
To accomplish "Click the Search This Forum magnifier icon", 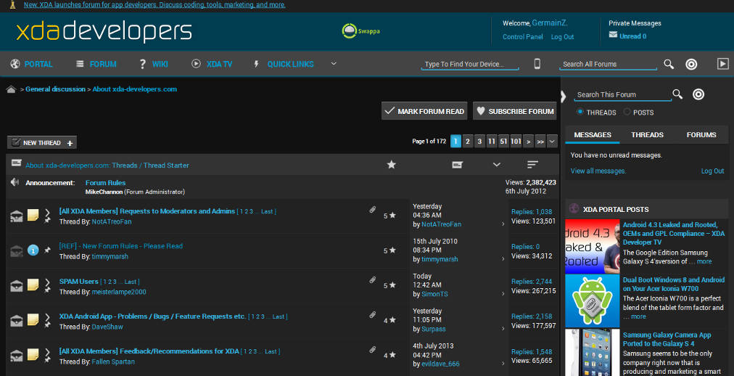I will (677, 94).
